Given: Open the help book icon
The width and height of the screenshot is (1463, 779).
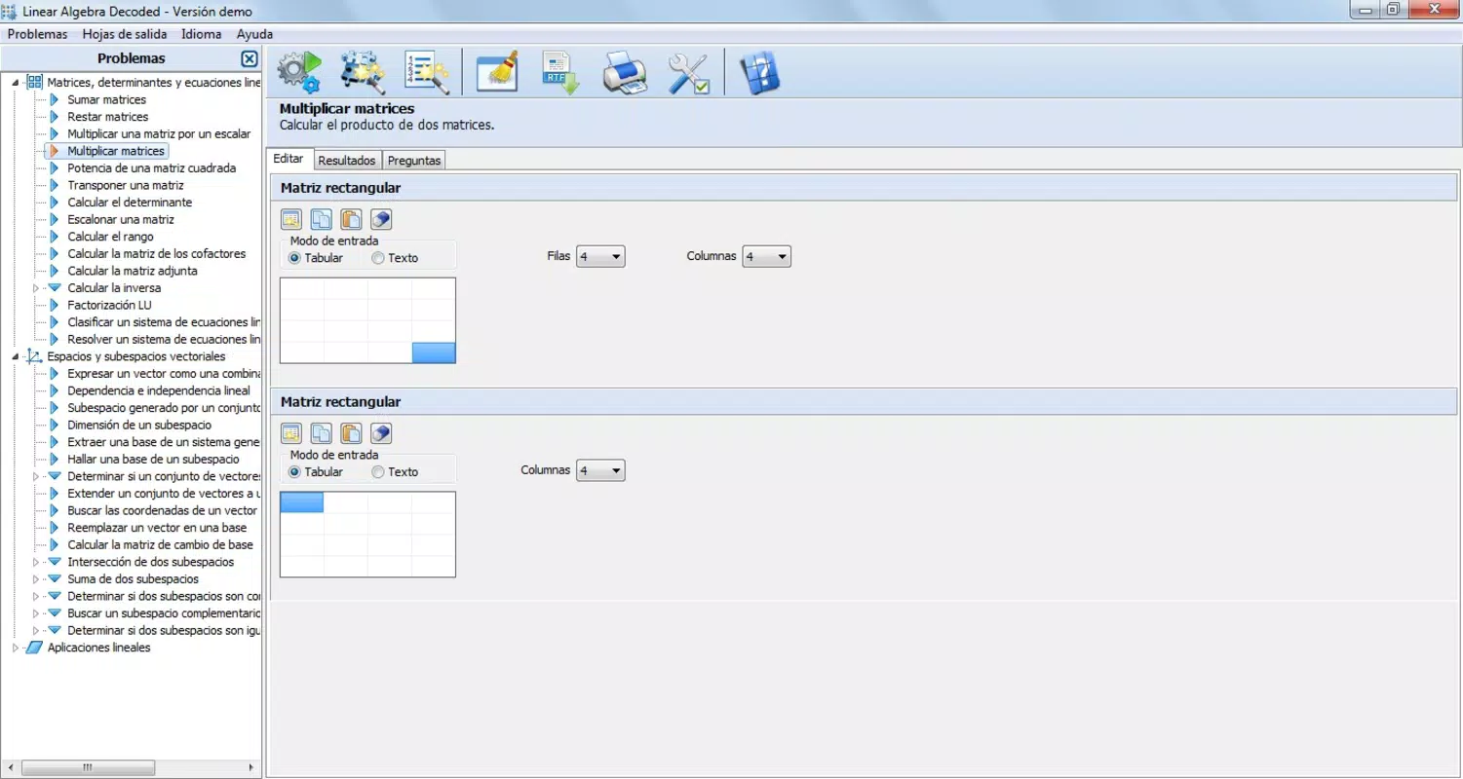Looking at the screenshot, I should click(760, 73).
